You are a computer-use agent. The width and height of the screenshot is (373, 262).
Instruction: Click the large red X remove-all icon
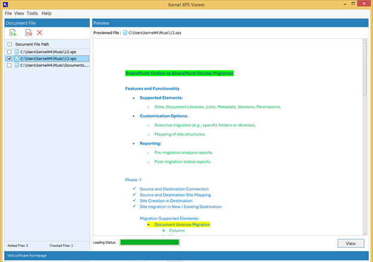(x=39, y=33)
